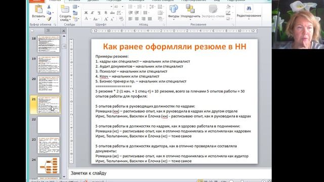The image size is (324, 182).
Task: Close the slide thumbnails pane
Action: point(64,31)
